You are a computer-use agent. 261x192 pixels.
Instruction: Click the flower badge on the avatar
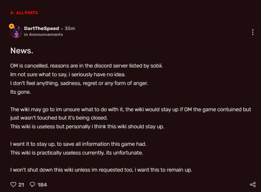click(12, 26)
